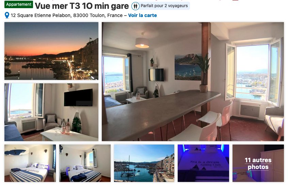Open the bedroom photo with surfboard wall decor

pos(30,163)
